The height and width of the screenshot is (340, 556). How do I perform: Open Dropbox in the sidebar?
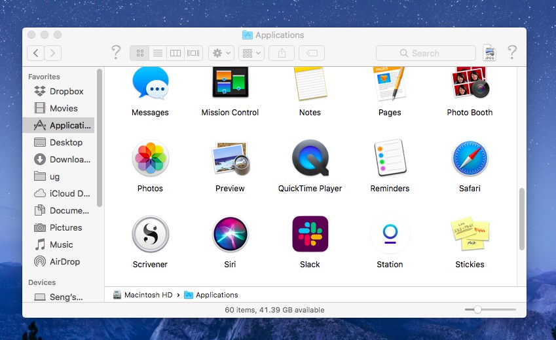[59, 91]
